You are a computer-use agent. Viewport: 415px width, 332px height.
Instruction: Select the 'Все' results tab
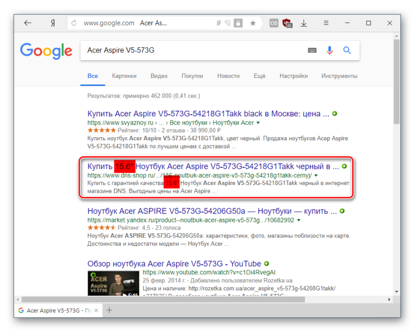[x=93, y=76]
